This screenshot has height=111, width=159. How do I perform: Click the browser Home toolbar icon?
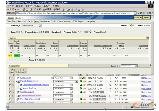pos(31,9)
